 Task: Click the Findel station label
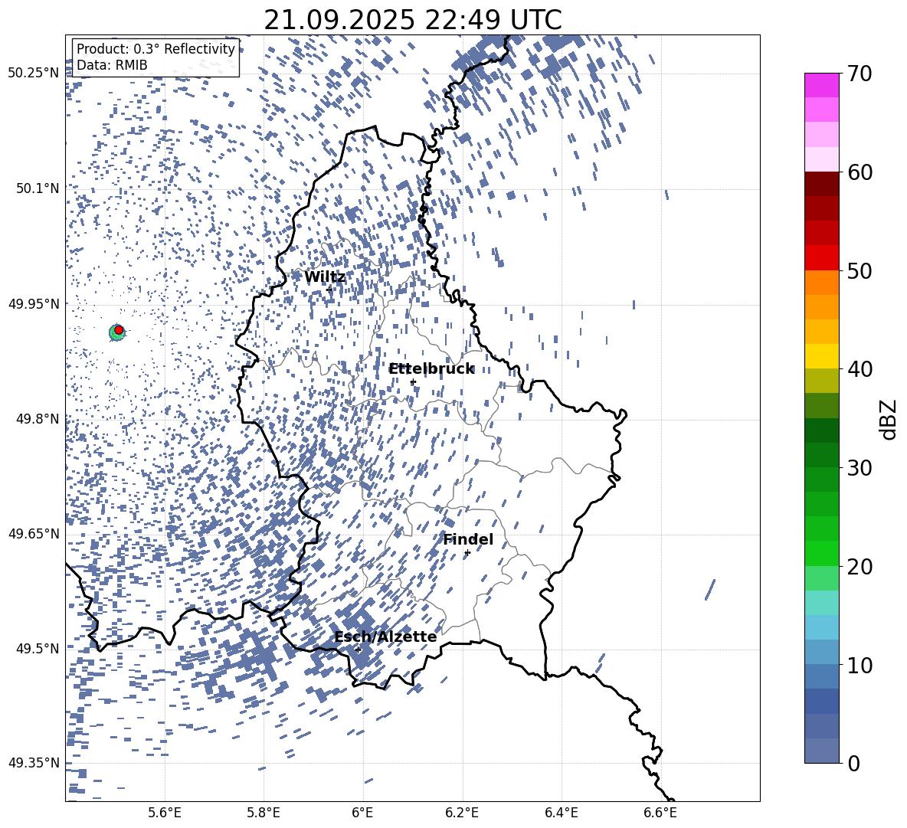[x=468, y=539]
